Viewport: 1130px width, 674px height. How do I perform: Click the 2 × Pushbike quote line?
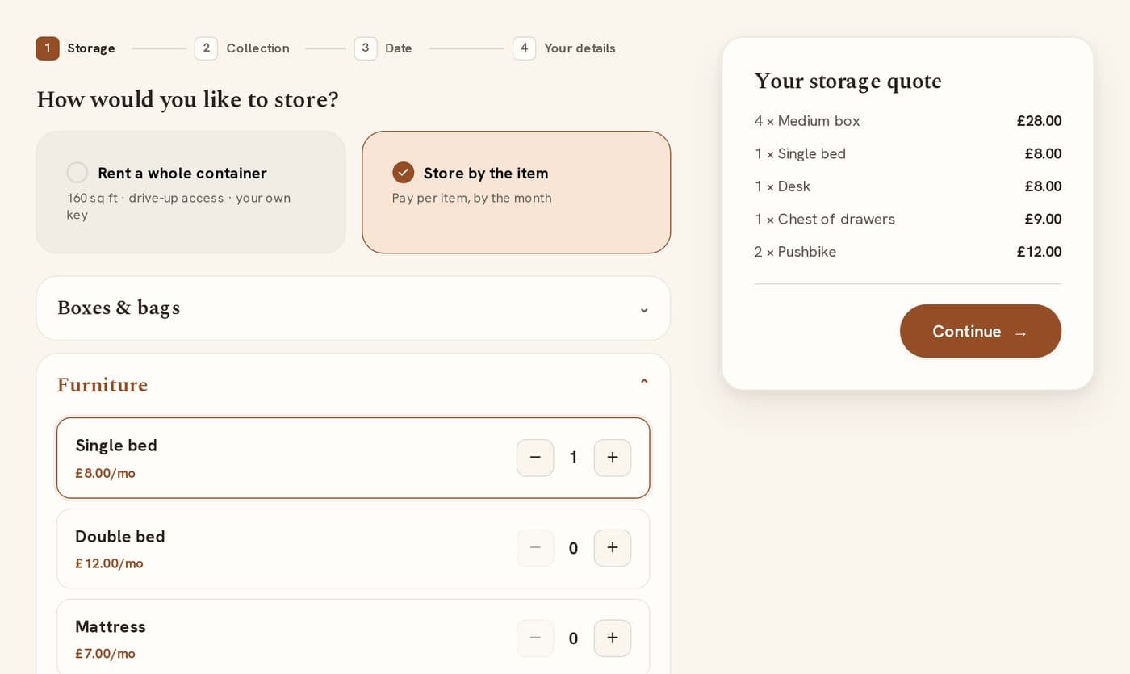pos(908,252)
